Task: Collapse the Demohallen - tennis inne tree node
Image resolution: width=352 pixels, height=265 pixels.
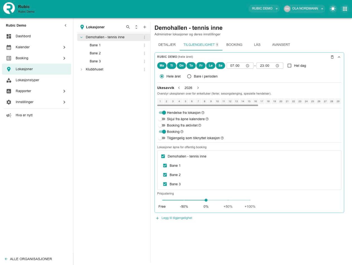Action: [x=82, y=37]
